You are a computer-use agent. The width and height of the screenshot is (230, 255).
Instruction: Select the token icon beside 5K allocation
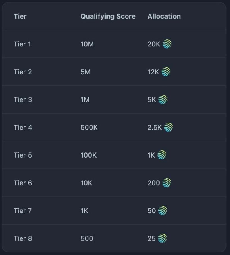(163, 99)
